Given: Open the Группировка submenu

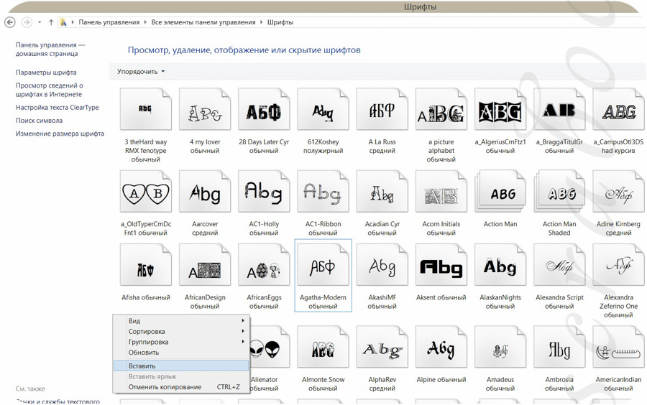Looking at the screenshot, I should (x=181, y=342).
